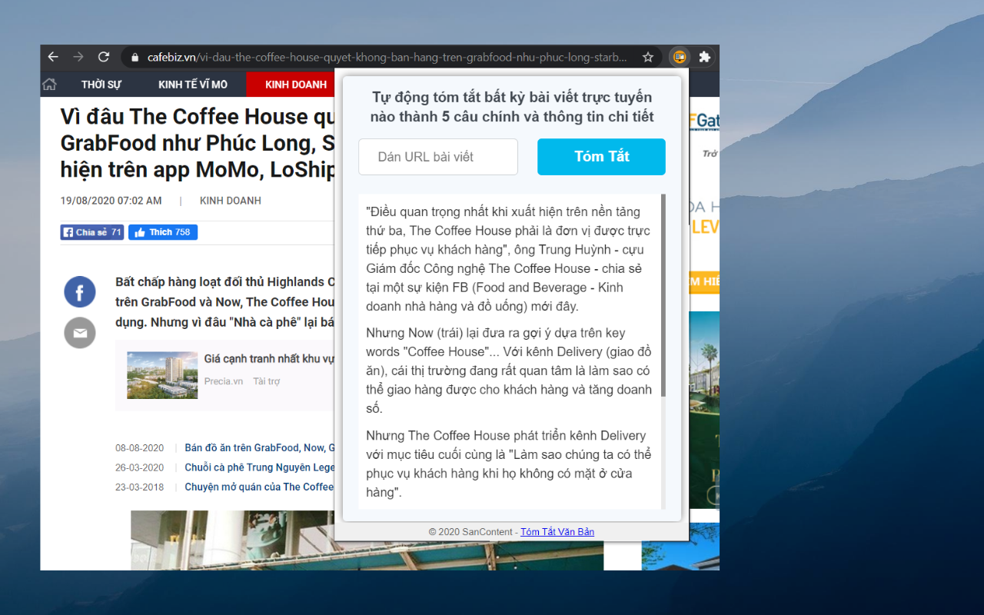The width and height of the screenshot is (984, 615).
Task: Click the summary paragraph starting 'Nhưng Now (trái)'
Action: coord(508,371)
